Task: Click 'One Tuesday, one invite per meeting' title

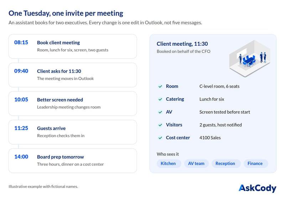Action: 66,13
